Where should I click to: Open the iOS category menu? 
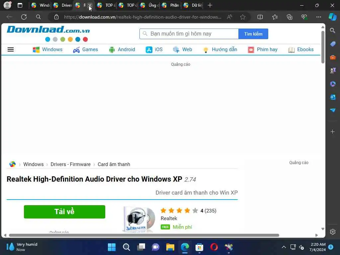coord(154,49)
